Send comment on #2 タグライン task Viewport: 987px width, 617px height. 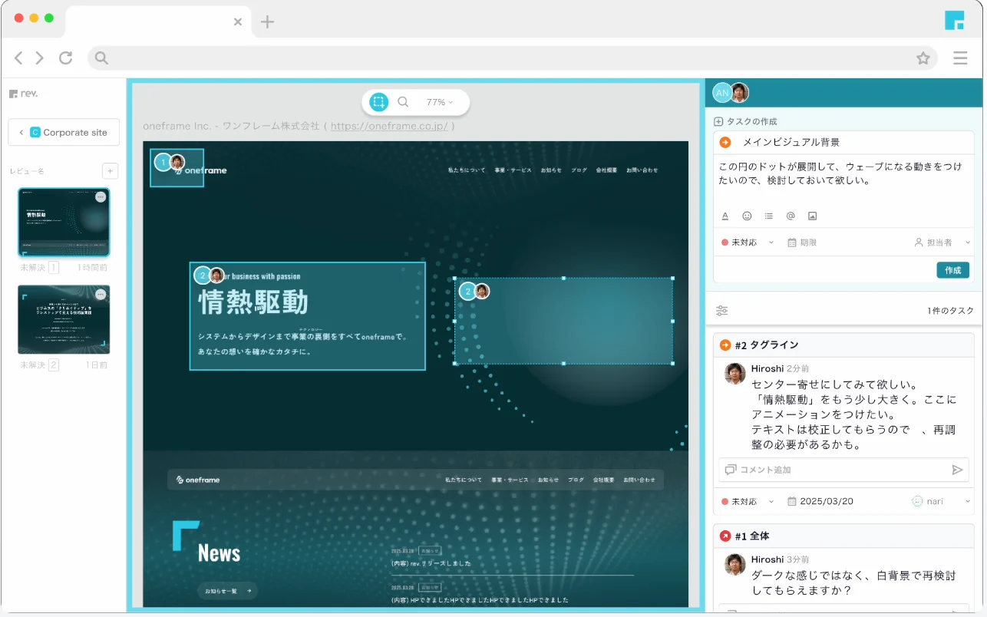957,470
